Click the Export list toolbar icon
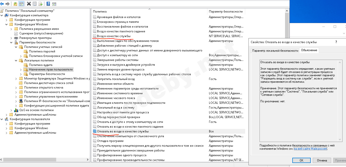Viewport: 346px width, 167px height. [x=40, y=4]
